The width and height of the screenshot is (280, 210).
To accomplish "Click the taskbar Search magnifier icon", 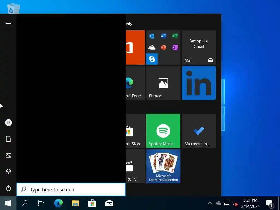I will 24,203.
